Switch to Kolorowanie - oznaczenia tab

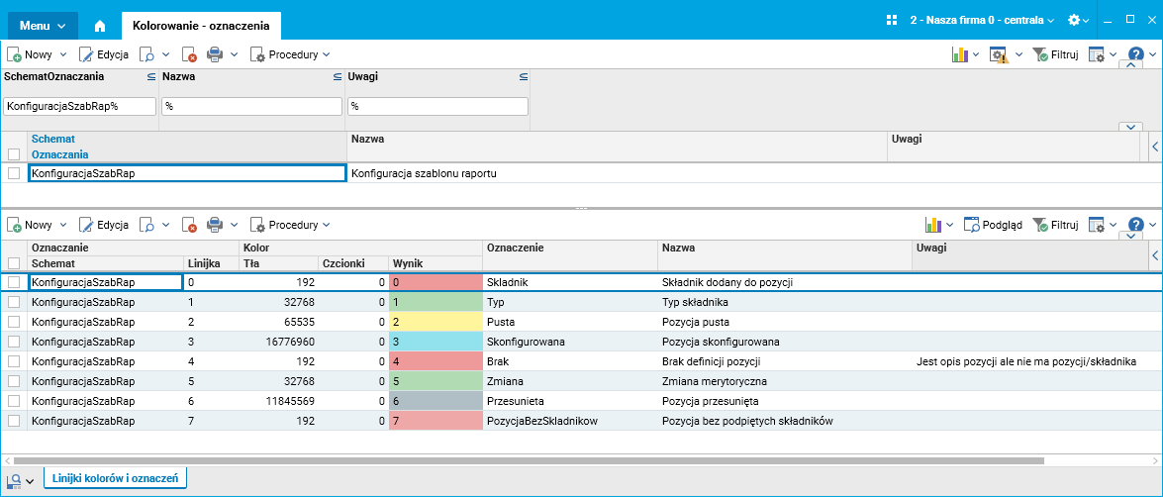[201, 25]
